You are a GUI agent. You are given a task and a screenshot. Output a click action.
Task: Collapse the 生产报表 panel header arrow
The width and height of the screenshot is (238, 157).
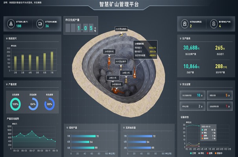pos(181,38)
